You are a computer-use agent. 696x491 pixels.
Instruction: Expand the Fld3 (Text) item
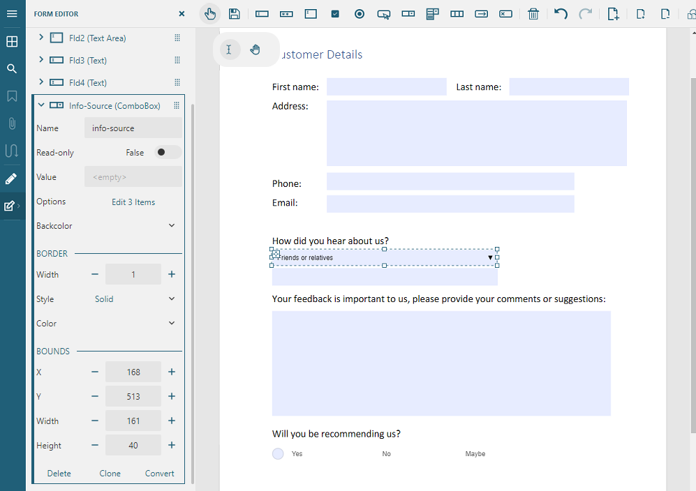[x=41, y=59]
